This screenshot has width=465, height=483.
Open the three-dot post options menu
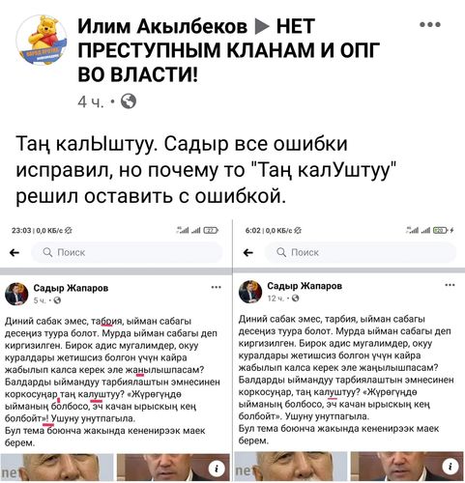pyautogui.click(x=430, y=24)
